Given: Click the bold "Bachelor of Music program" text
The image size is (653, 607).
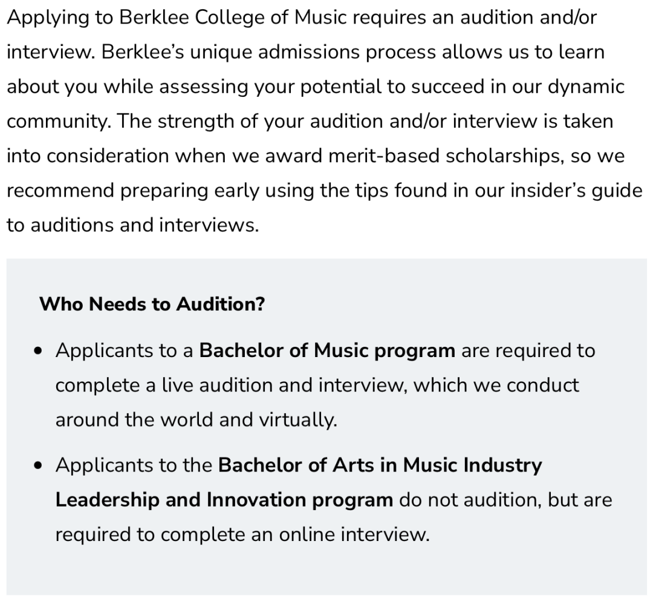Looking at the screenshot, I should 327,350.
